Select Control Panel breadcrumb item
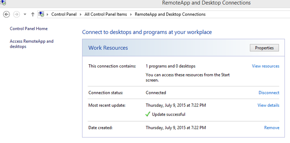Screen dimensions: 290x143 tap(64, 14)
